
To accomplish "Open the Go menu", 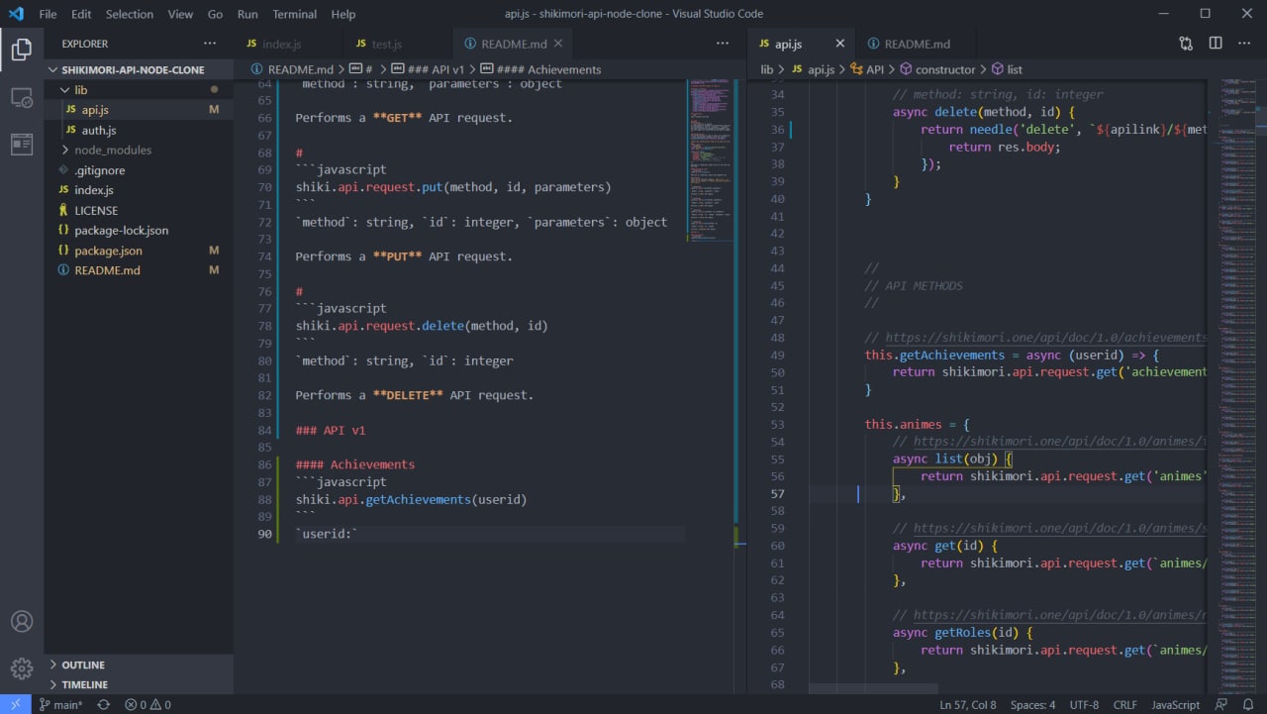I will pos(216,14).
